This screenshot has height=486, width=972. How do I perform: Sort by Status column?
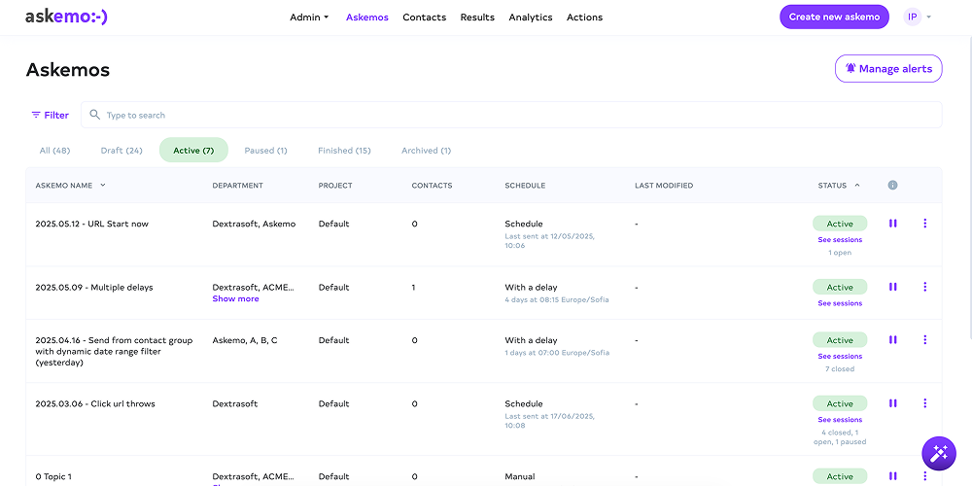pos(839,186)
